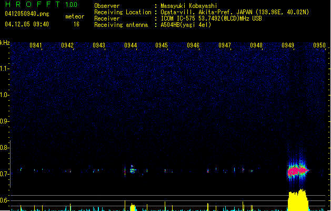This screenshot has width=331, height=211.
Task: Click the 1.1 kHz axis label
Action: (4, 69)
